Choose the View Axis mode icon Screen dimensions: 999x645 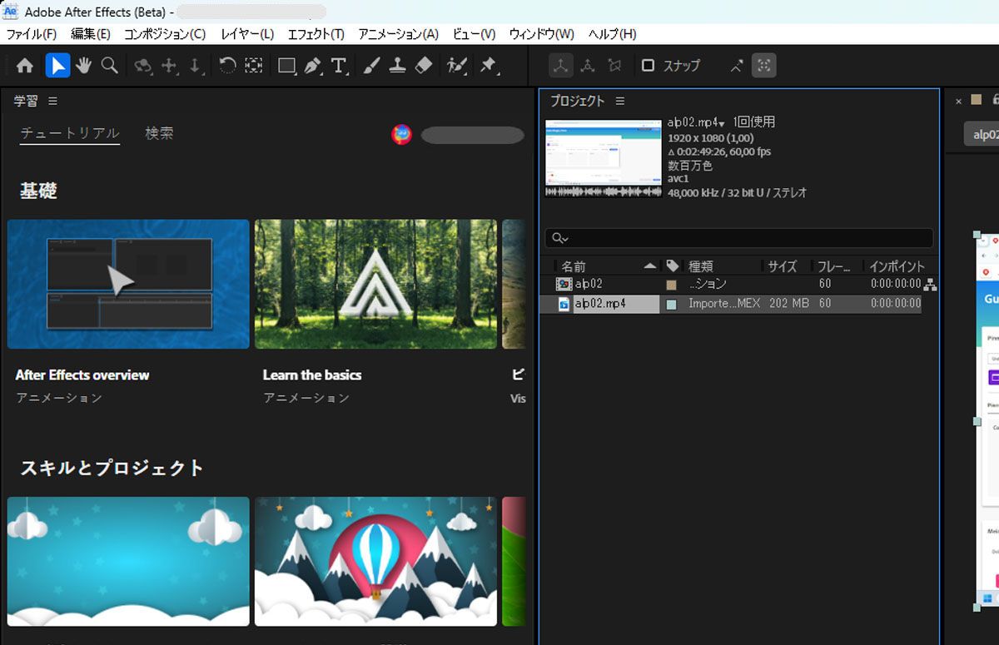point(614,65)
